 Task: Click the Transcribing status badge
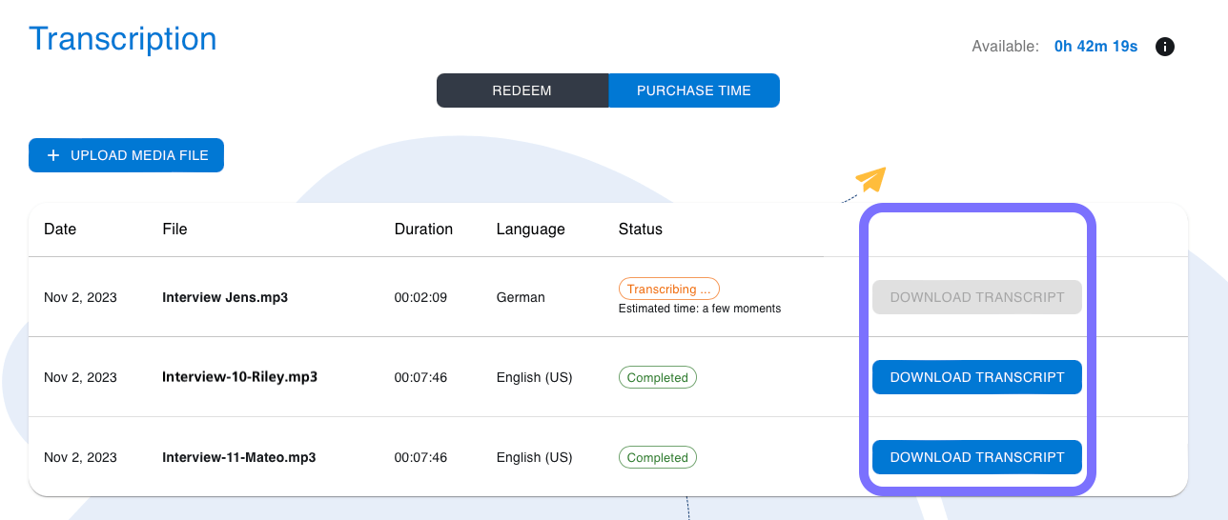668,289
